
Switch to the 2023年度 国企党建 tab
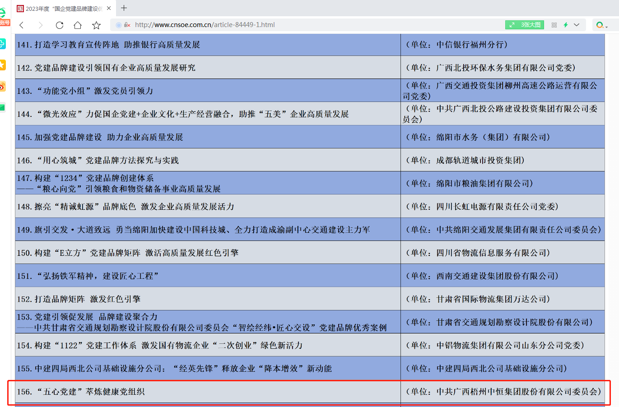(x=63, y=9)
